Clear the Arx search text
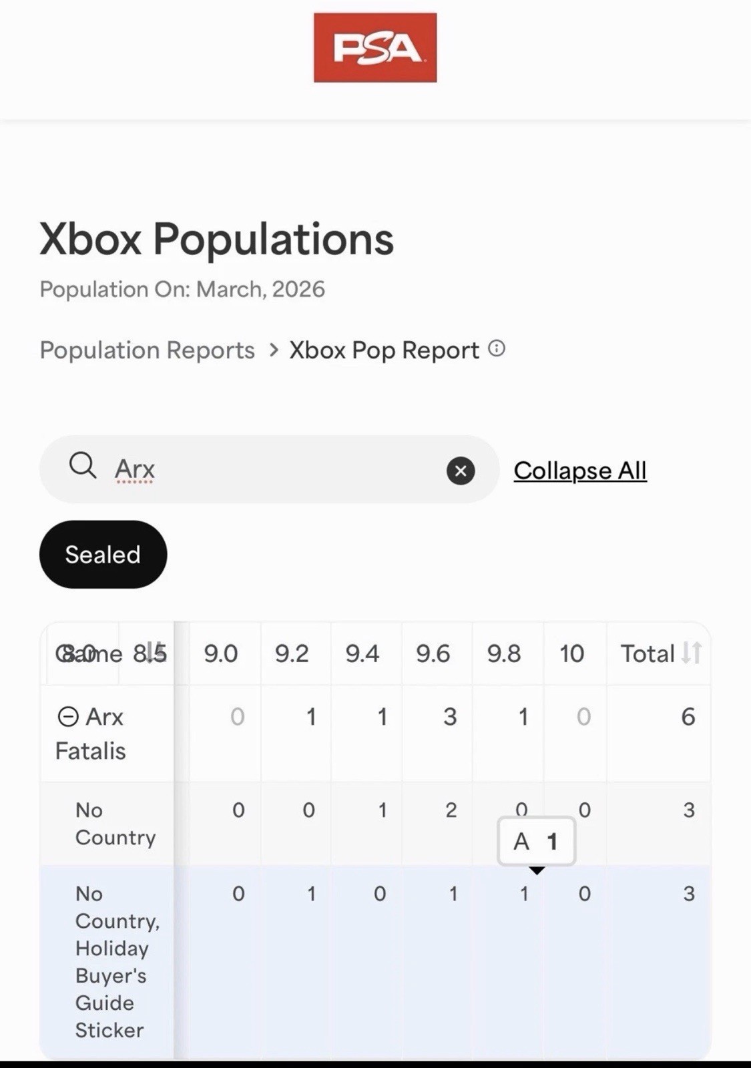The height and width of the screenshot is (1068, 751). pos(461,471)
